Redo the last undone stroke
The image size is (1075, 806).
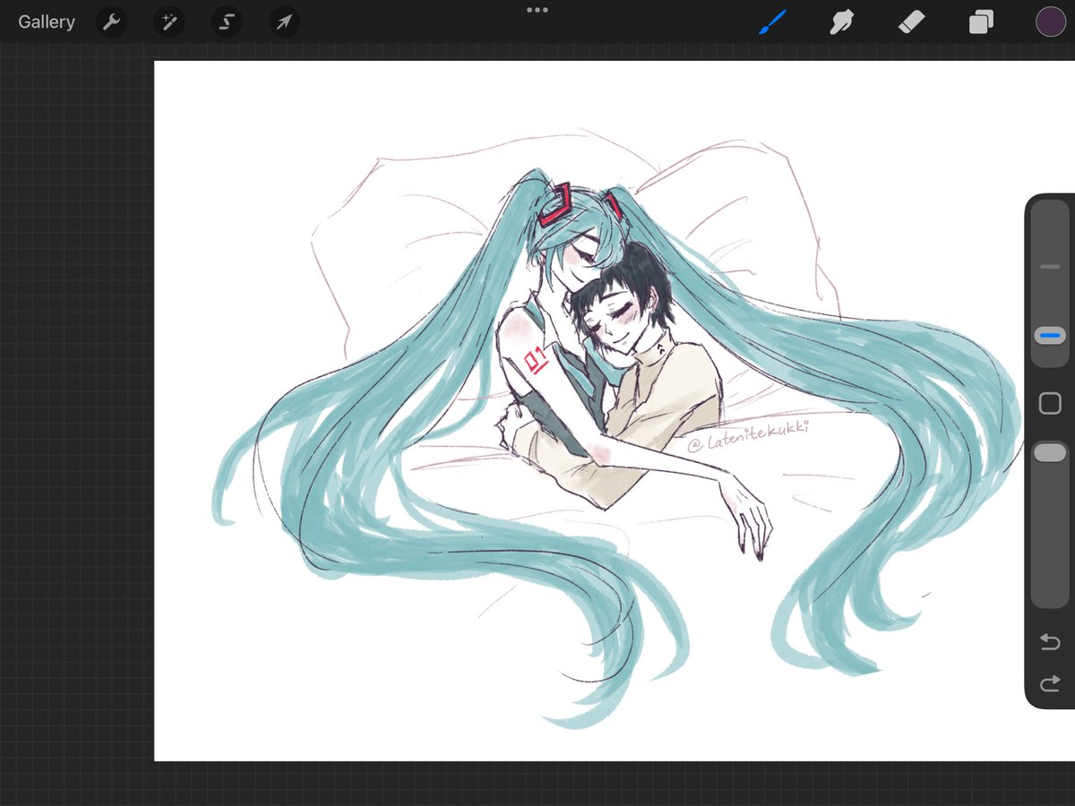tap(1050, 684)
